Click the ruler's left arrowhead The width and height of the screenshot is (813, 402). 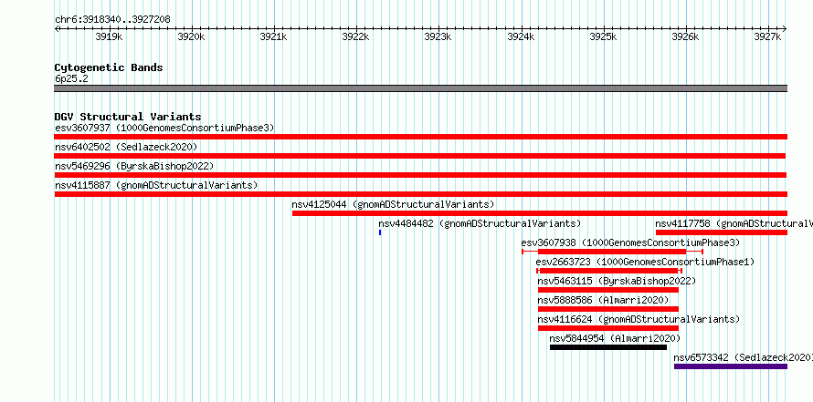coord(57,28)
